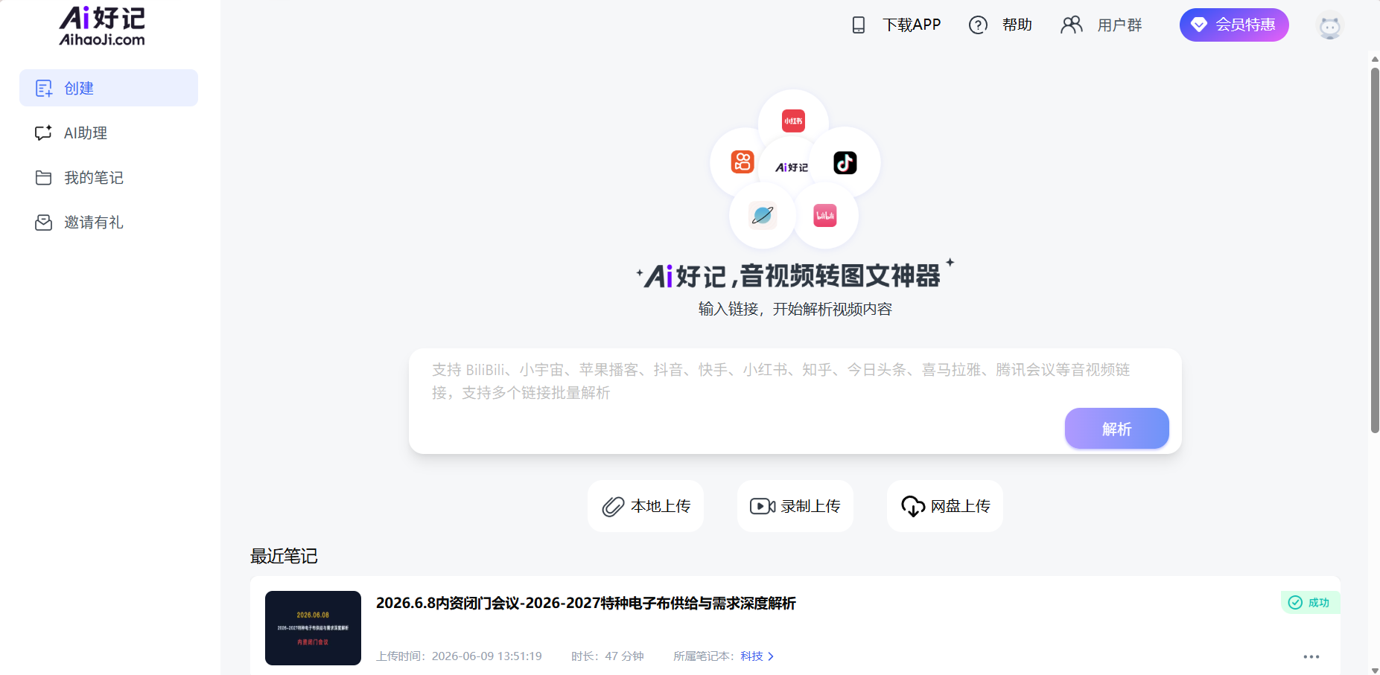Open AI助理 in the sidebar
Image resolution: width=1380 pixels, height=675 pixels.
[109, 133]
